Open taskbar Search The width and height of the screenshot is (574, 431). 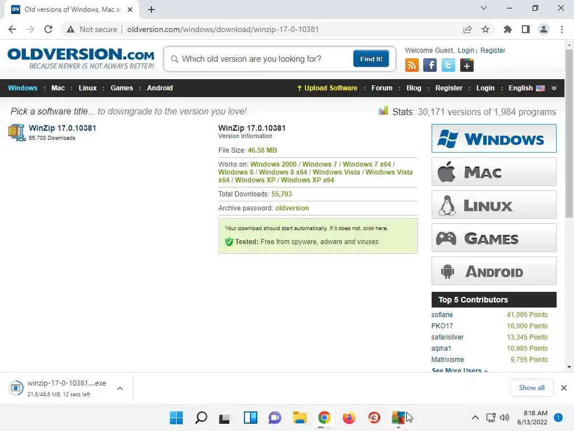(x=201, y=418)
